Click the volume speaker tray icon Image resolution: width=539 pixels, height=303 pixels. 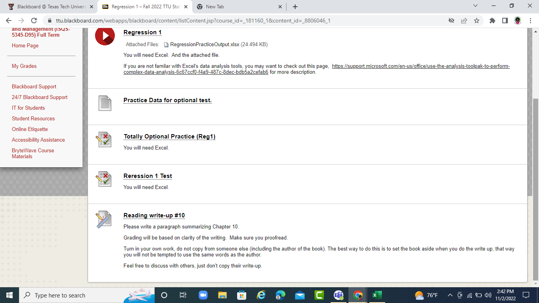(488, 295)
